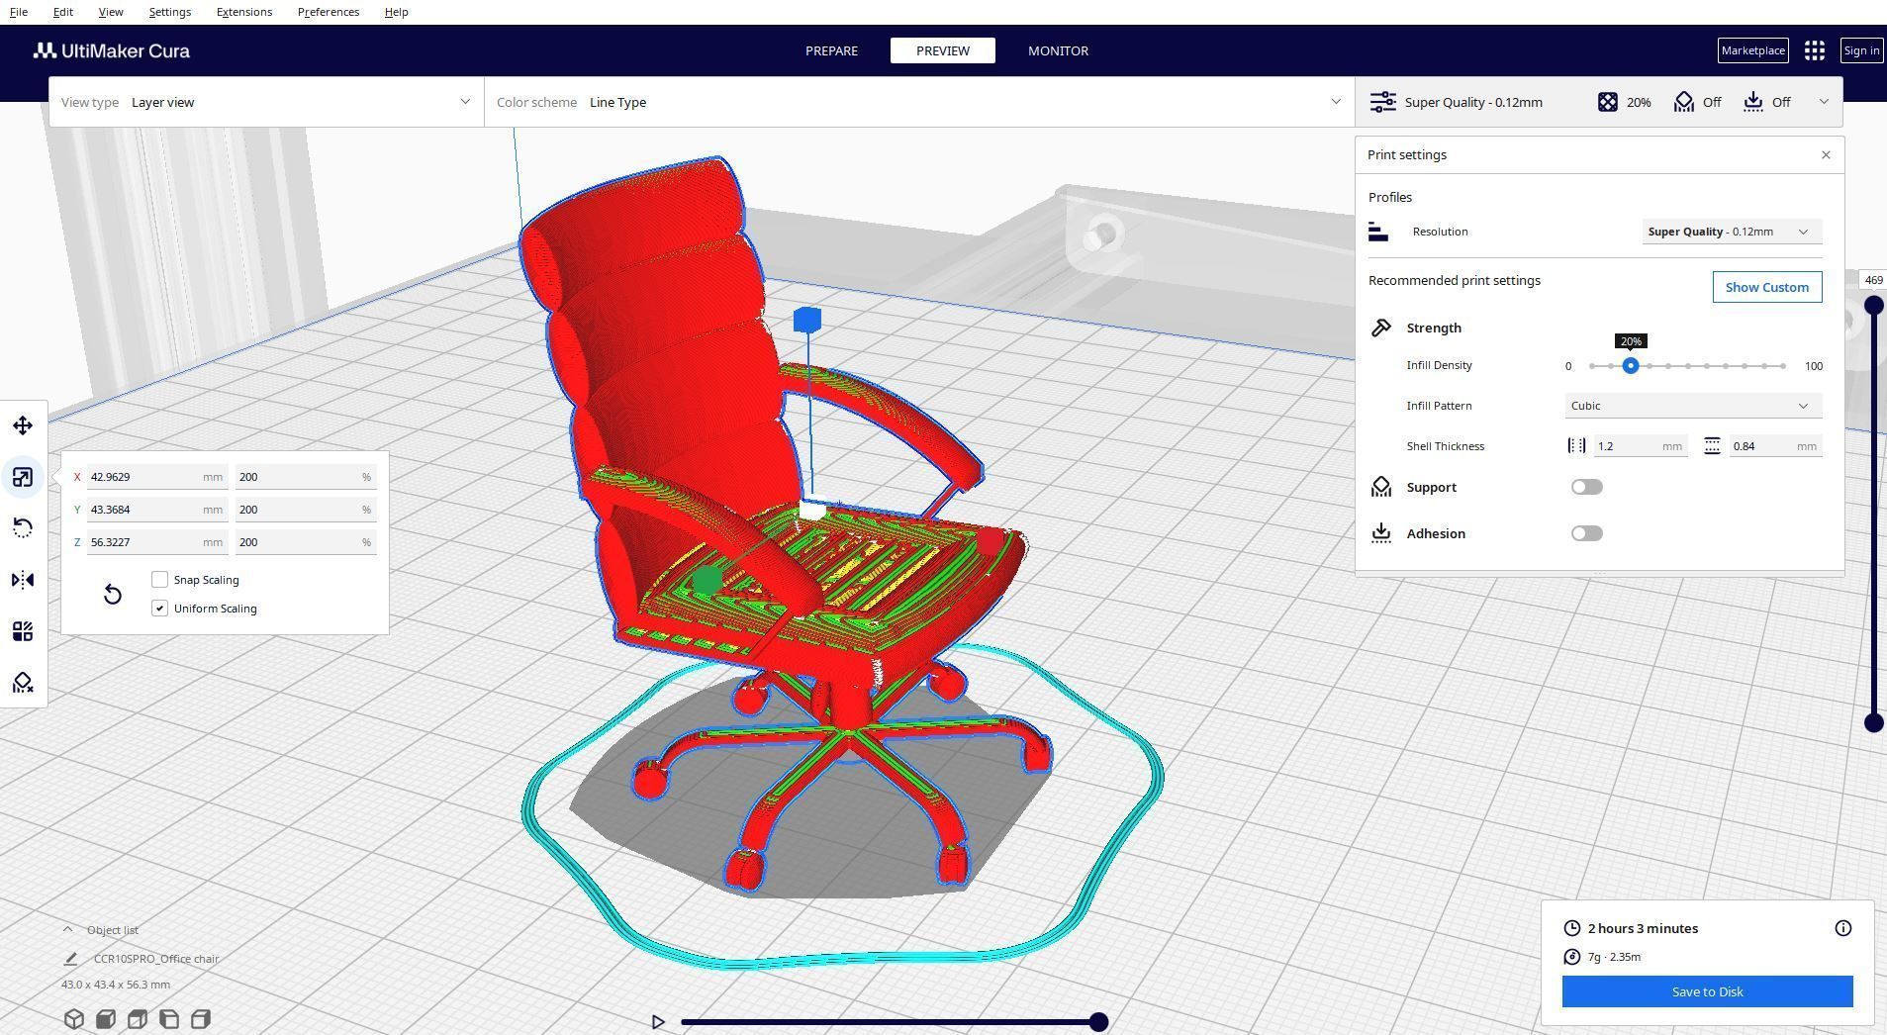This screenshot has height=1035, width=1887.
Task: Open the Color scheme dropdown
Action: [x=919, y=102]
